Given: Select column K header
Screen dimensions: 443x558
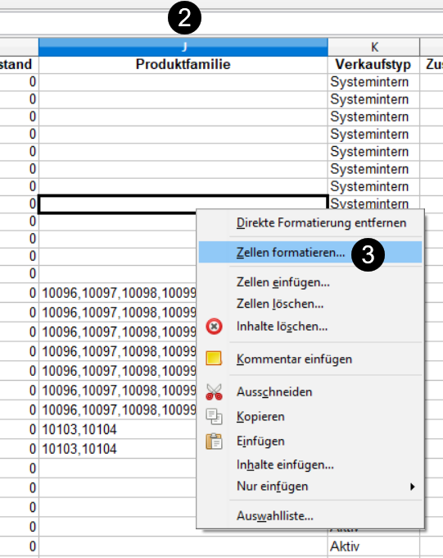Looking at the screenshot, I should 373,47.
